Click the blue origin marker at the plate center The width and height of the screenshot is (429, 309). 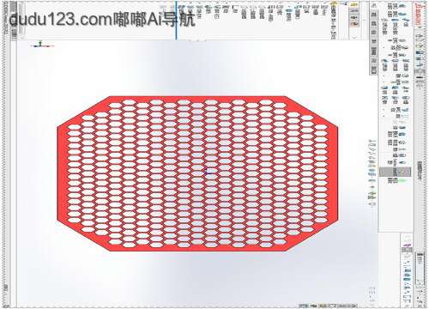[208, 172]
